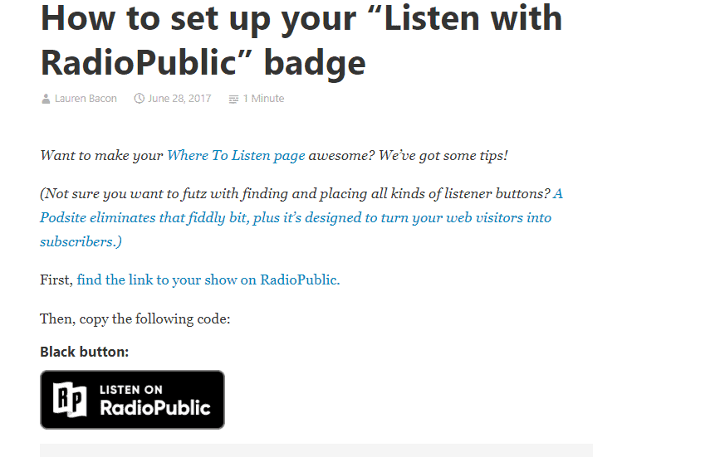
Task: Click the "Black button:" label
Action: coord(85,352)
